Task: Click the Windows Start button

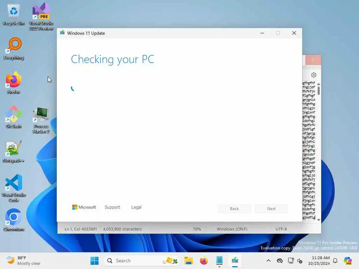Action: [94, 261]
